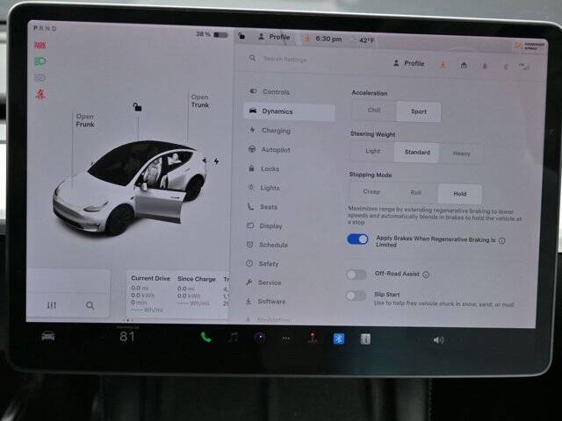
Task: Open the Bluetooth app in bottom bar
Action: [x=339, y=339]
